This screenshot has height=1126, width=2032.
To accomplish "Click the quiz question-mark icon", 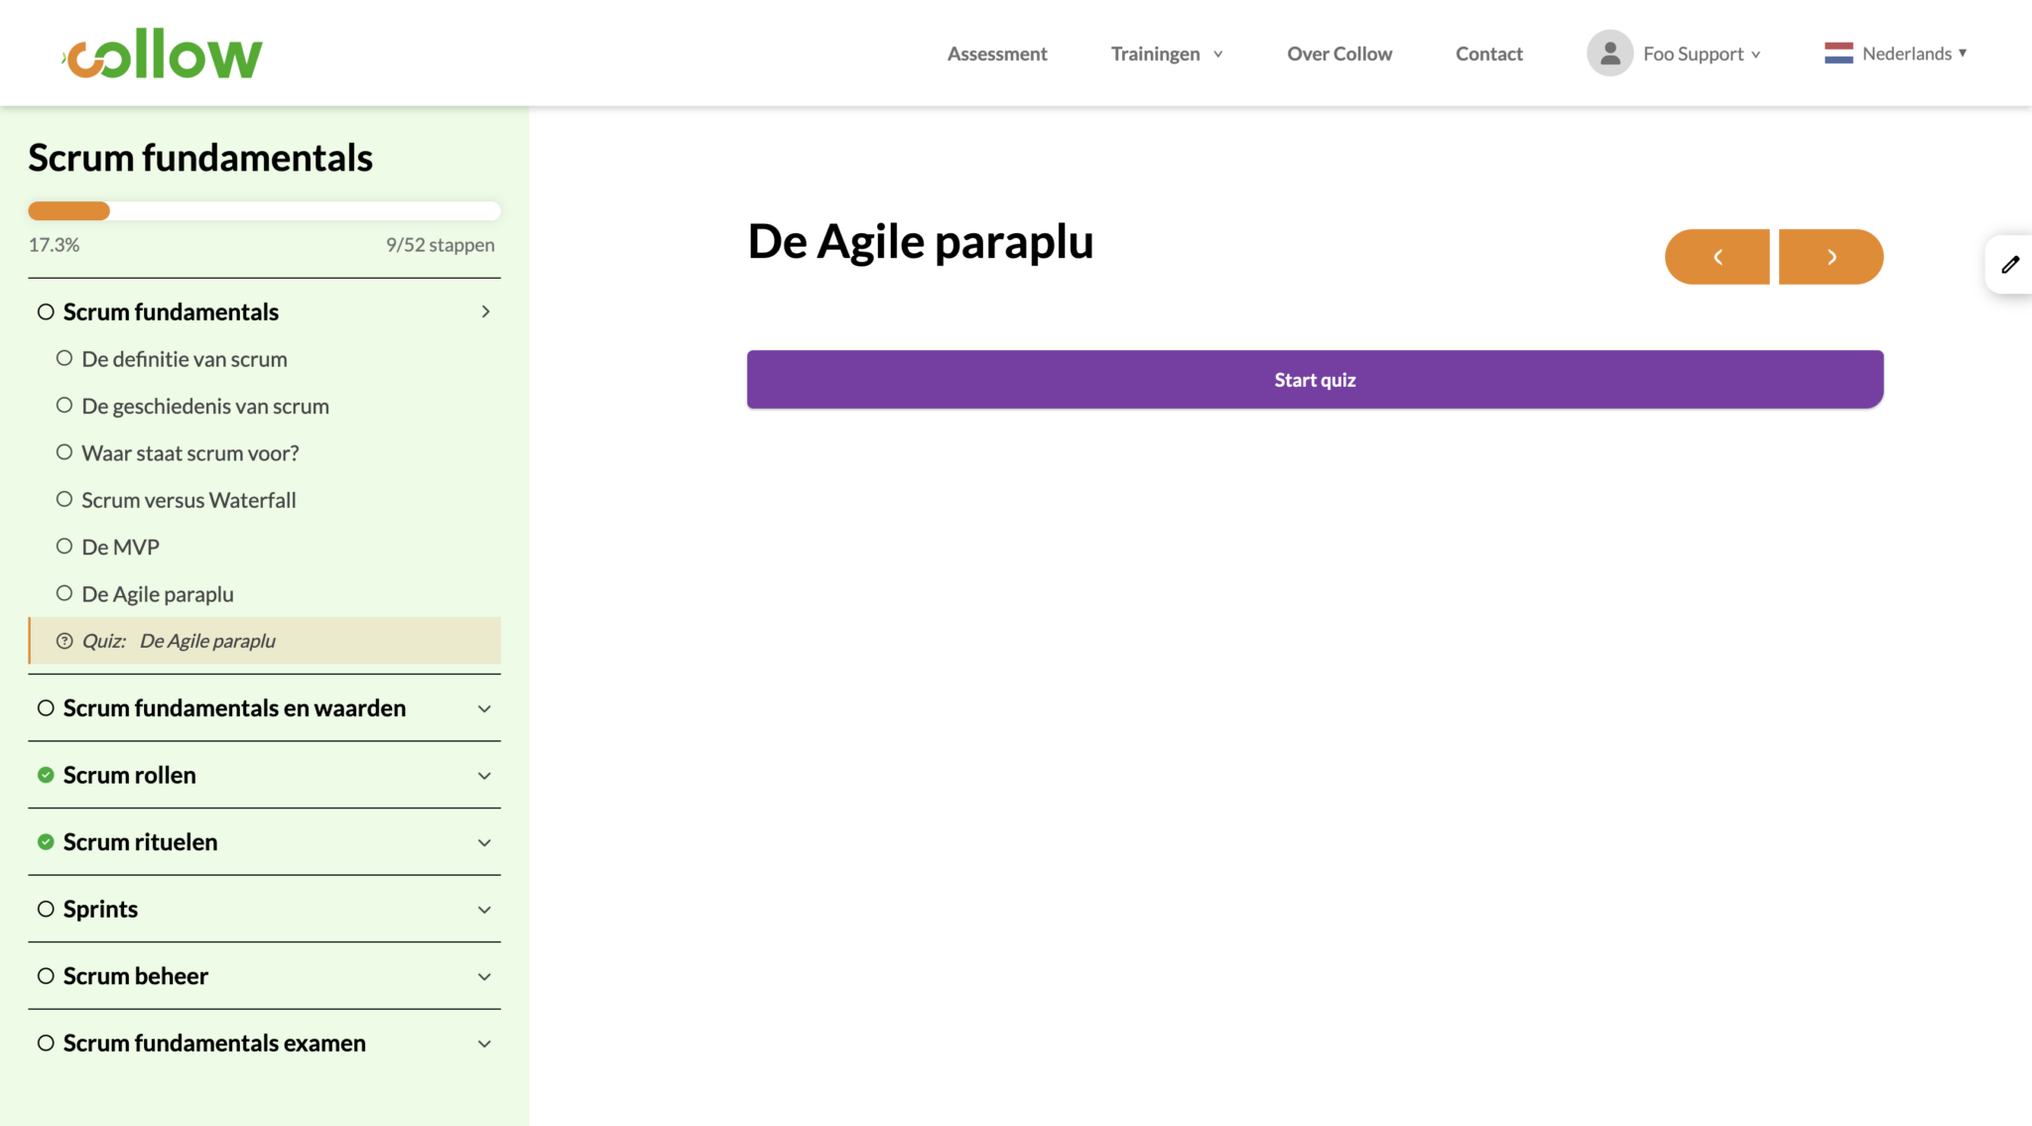I will coord(64,641).
